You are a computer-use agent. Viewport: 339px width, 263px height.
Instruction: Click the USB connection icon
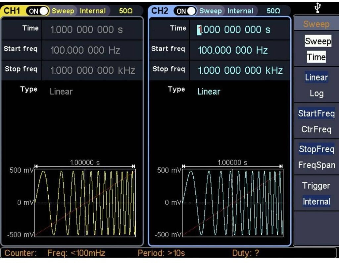(x=317, y=8)
